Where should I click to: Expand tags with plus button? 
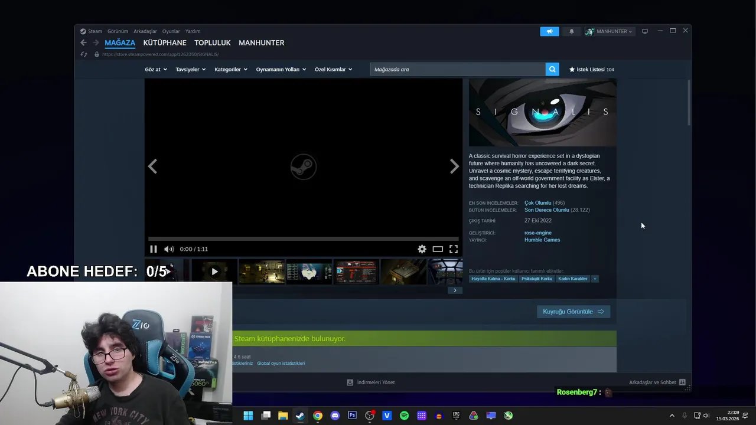pyautogui.click(x=595, y=279)
